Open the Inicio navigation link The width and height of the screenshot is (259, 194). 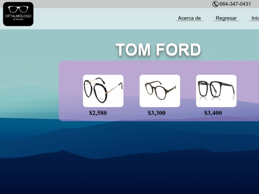(x=254, y=18)
